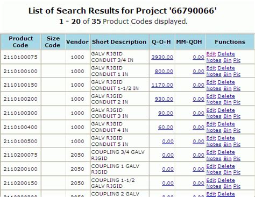
Task: Select Product Code column header
Action: [21, 42]
